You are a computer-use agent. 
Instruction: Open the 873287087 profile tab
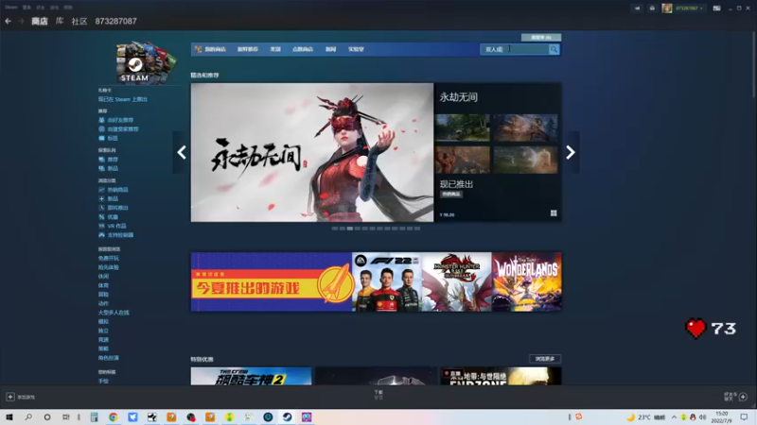point(115,21)
